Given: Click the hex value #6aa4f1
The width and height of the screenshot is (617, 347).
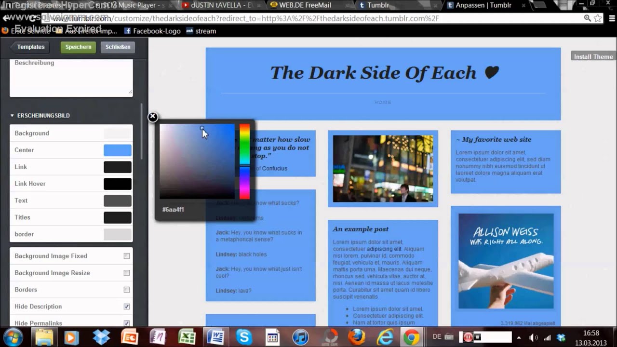Looking at the screenshot, I should click(173, 210).
